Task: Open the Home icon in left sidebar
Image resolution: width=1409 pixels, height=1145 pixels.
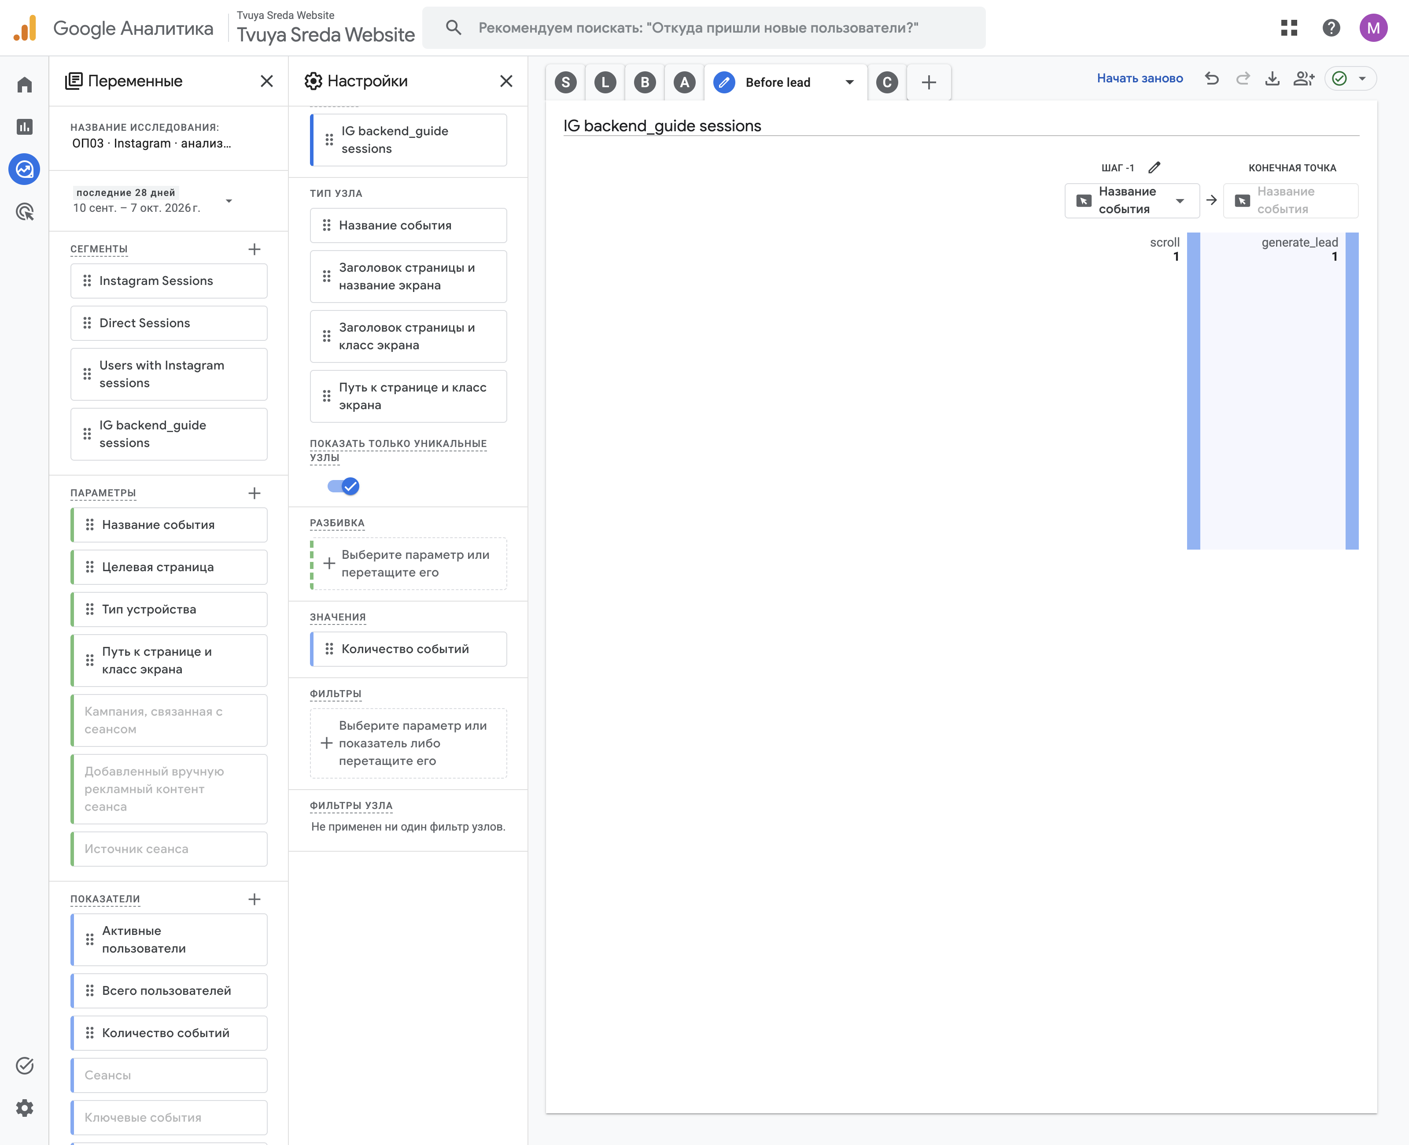Action: point(24,85)
